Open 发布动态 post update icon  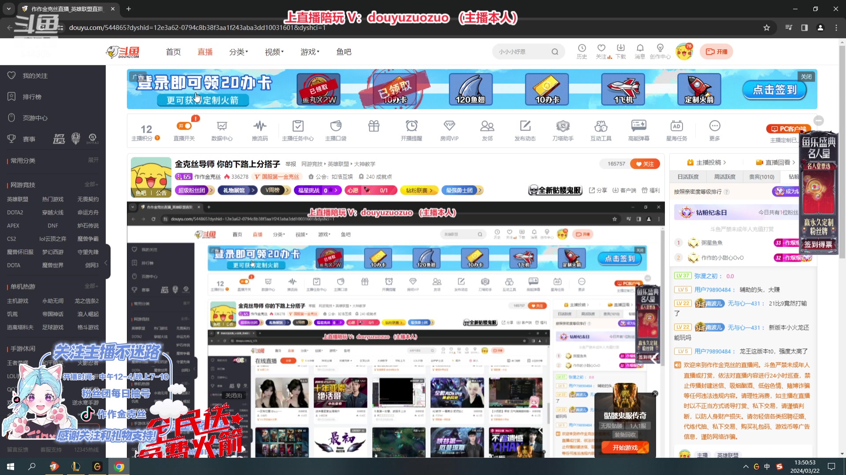point(525,131)
